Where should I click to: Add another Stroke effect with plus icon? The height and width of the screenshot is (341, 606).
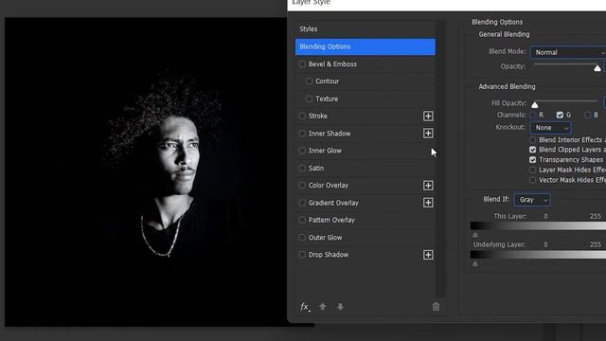coord(428,116)
